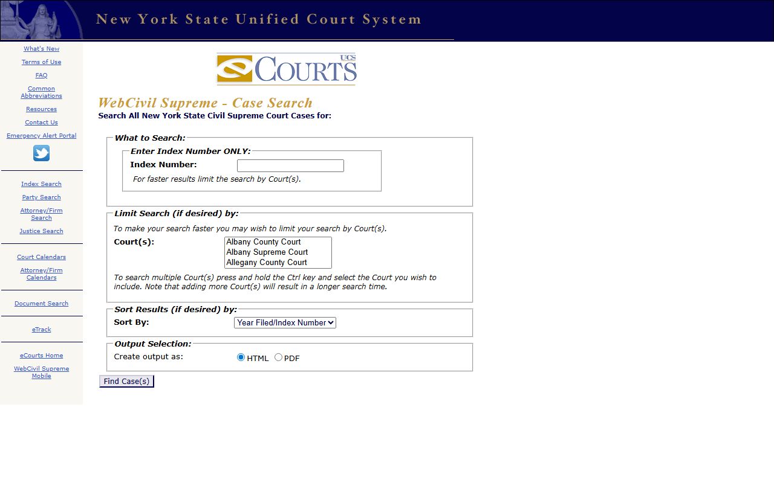
Task: Click the WebCivil Supreme - Case Search heading
Action: [x=206, y=103]
